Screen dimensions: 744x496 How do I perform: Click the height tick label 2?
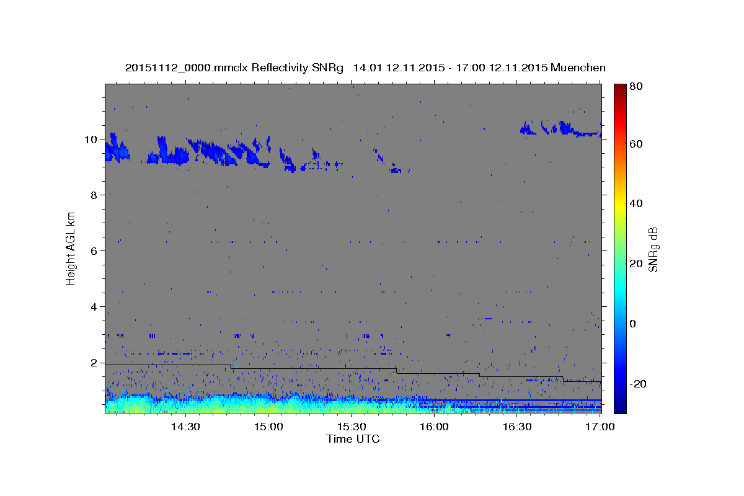[x=94, y=363]
